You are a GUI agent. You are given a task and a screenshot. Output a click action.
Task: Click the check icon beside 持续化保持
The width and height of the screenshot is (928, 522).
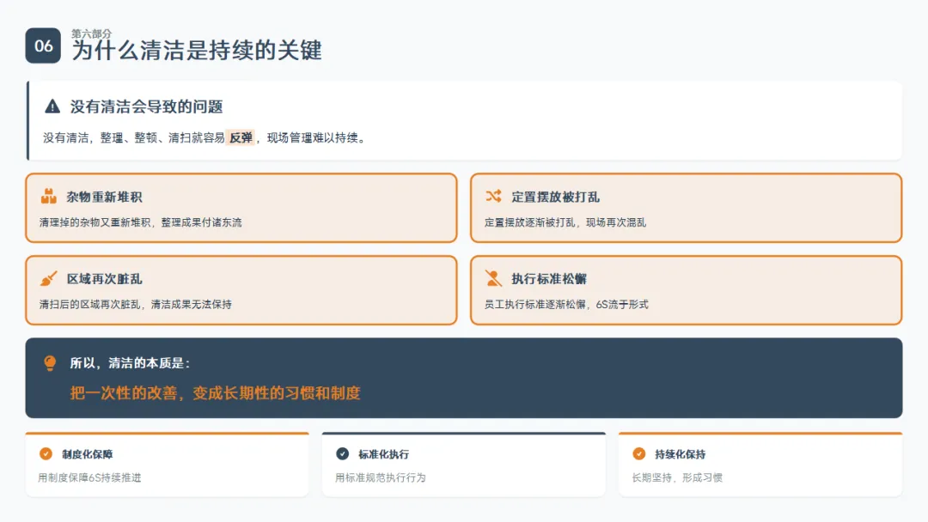(638, 454)
